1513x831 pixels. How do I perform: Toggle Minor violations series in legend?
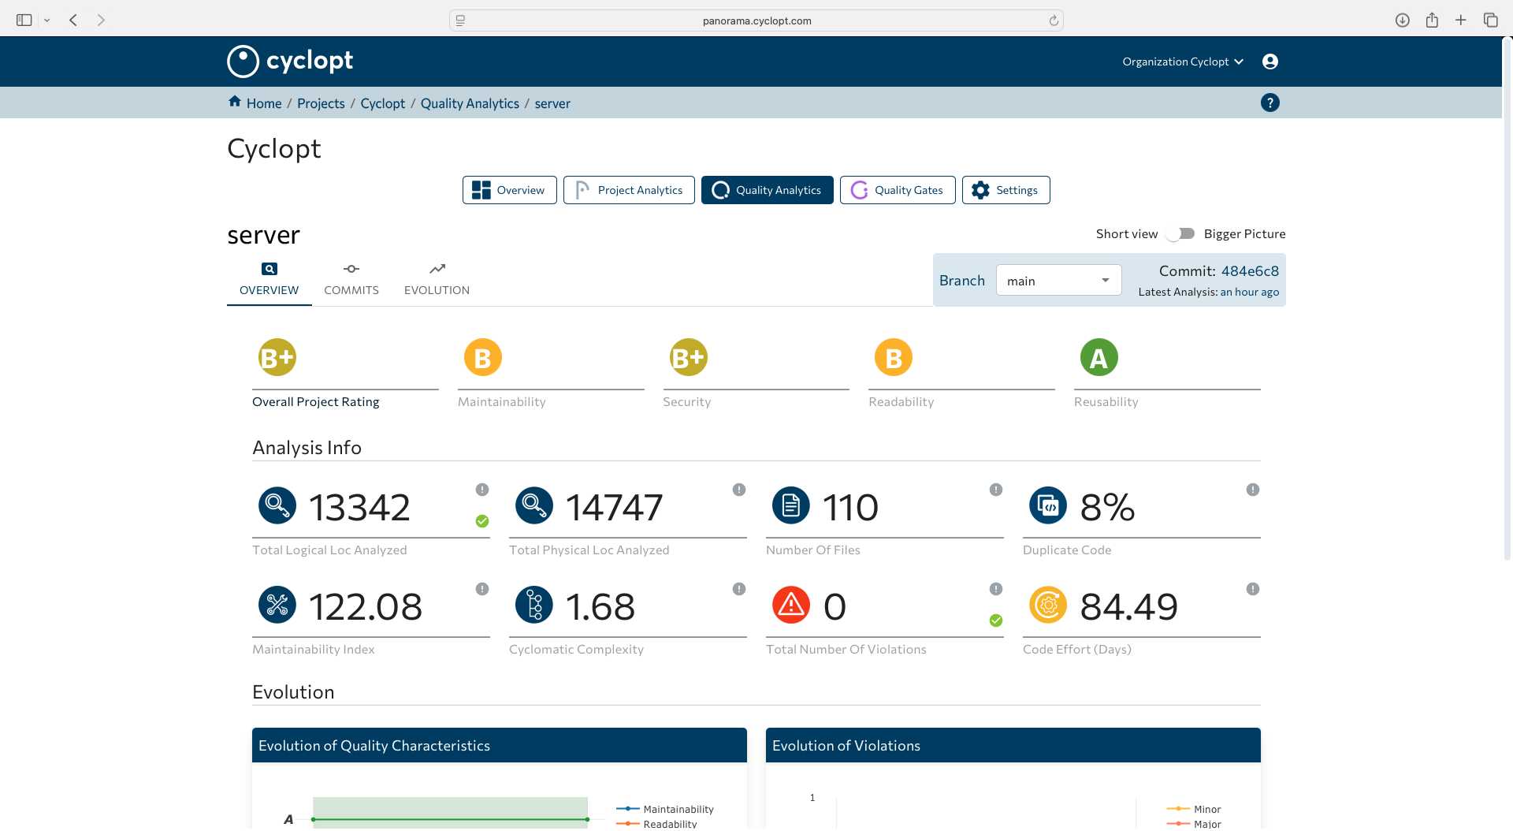(1194, 810)
